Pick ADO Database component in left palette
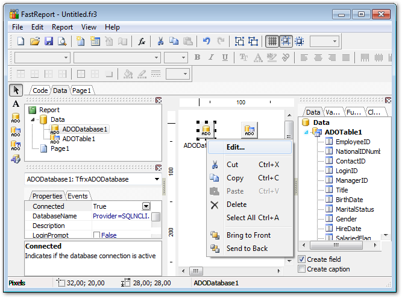402x298 pixels. point(16,118)
